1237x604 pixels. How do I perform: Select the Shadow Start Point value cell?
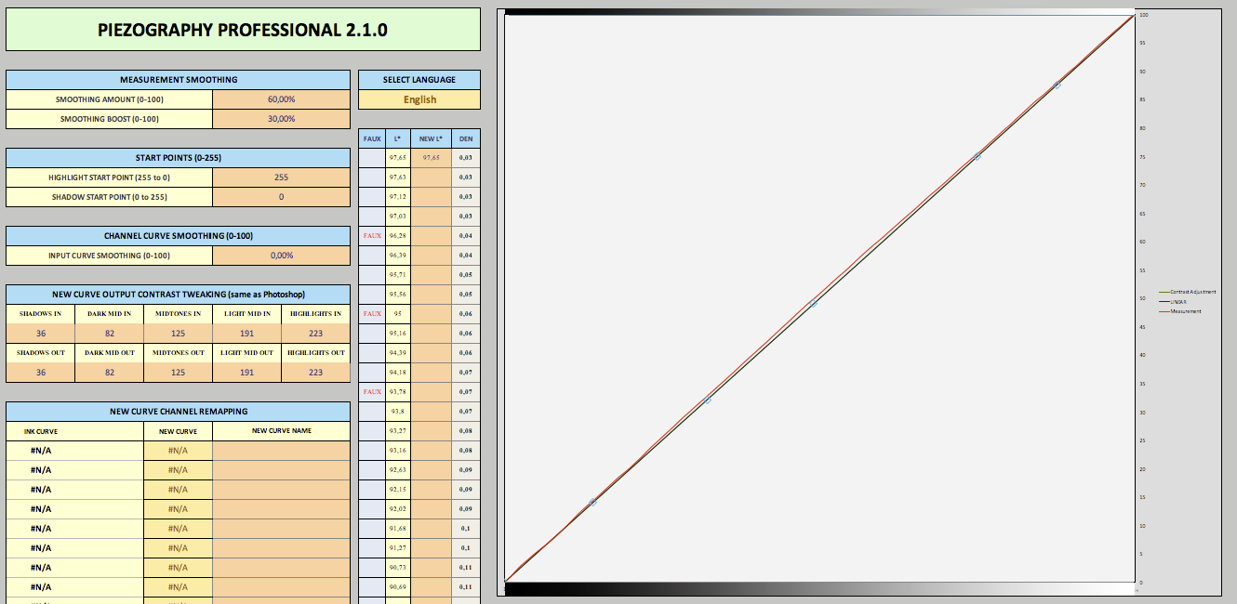coord(281,197)
